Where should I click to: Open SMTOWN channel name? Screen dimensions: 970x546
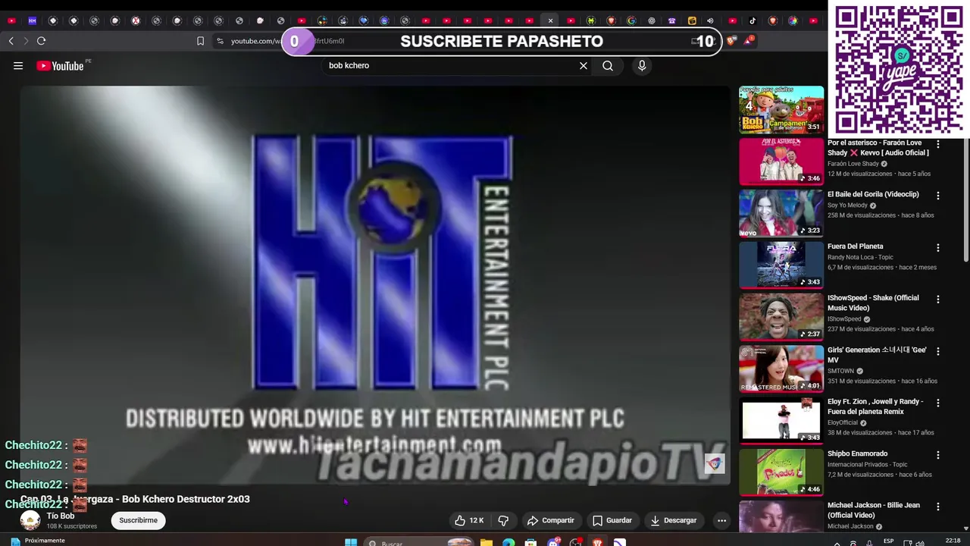tap(841, 371)
